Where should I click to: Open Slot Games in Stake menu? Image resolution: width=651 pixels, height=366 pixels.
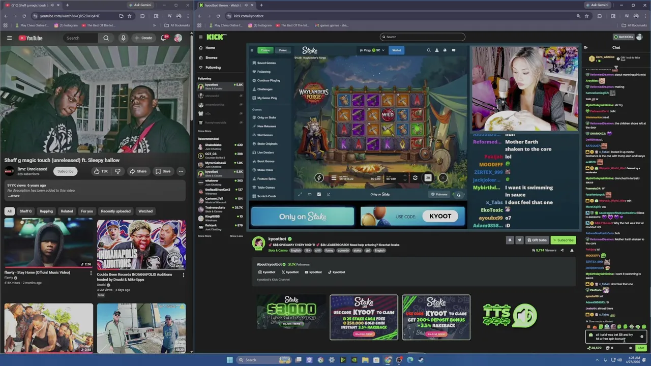click(265, 135)
